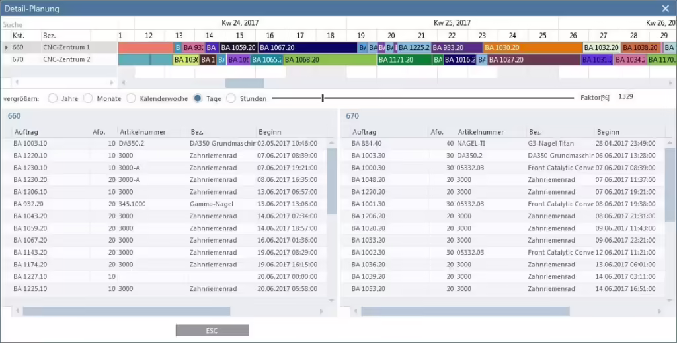677x343 pixels.
Task: Choose the Stunden zoom radio option
Action: 231,98
